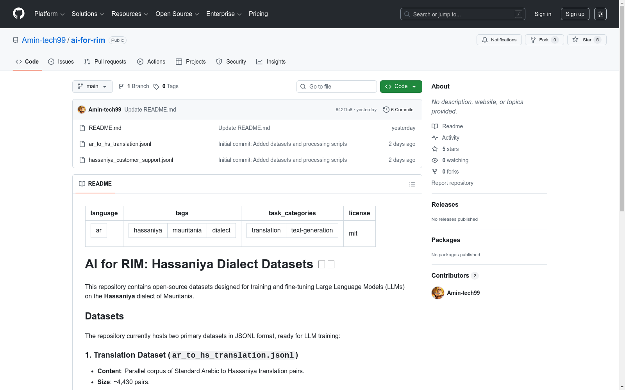Click the Report repository link
This screenshot has width=625, height=390.
(x=452, y=183)
